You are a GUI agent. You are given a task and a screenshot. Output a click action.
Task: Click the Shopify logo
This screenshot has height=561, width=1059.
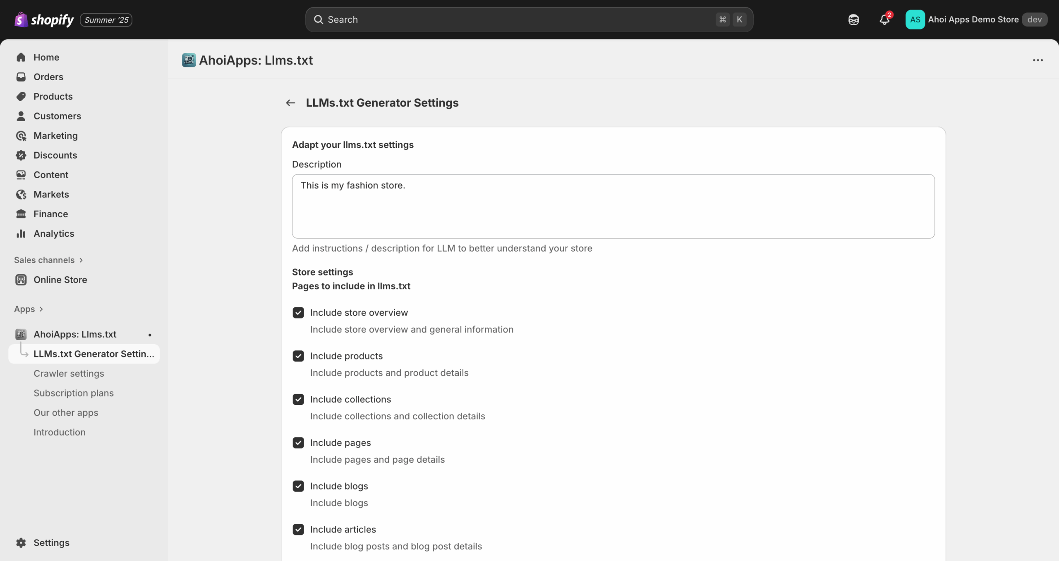44,19
